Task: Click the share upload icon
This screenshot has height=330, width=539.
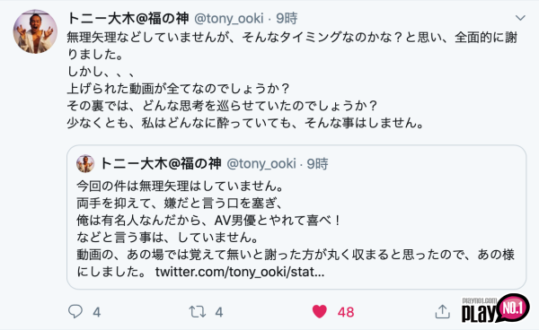Action: [442, 311]
